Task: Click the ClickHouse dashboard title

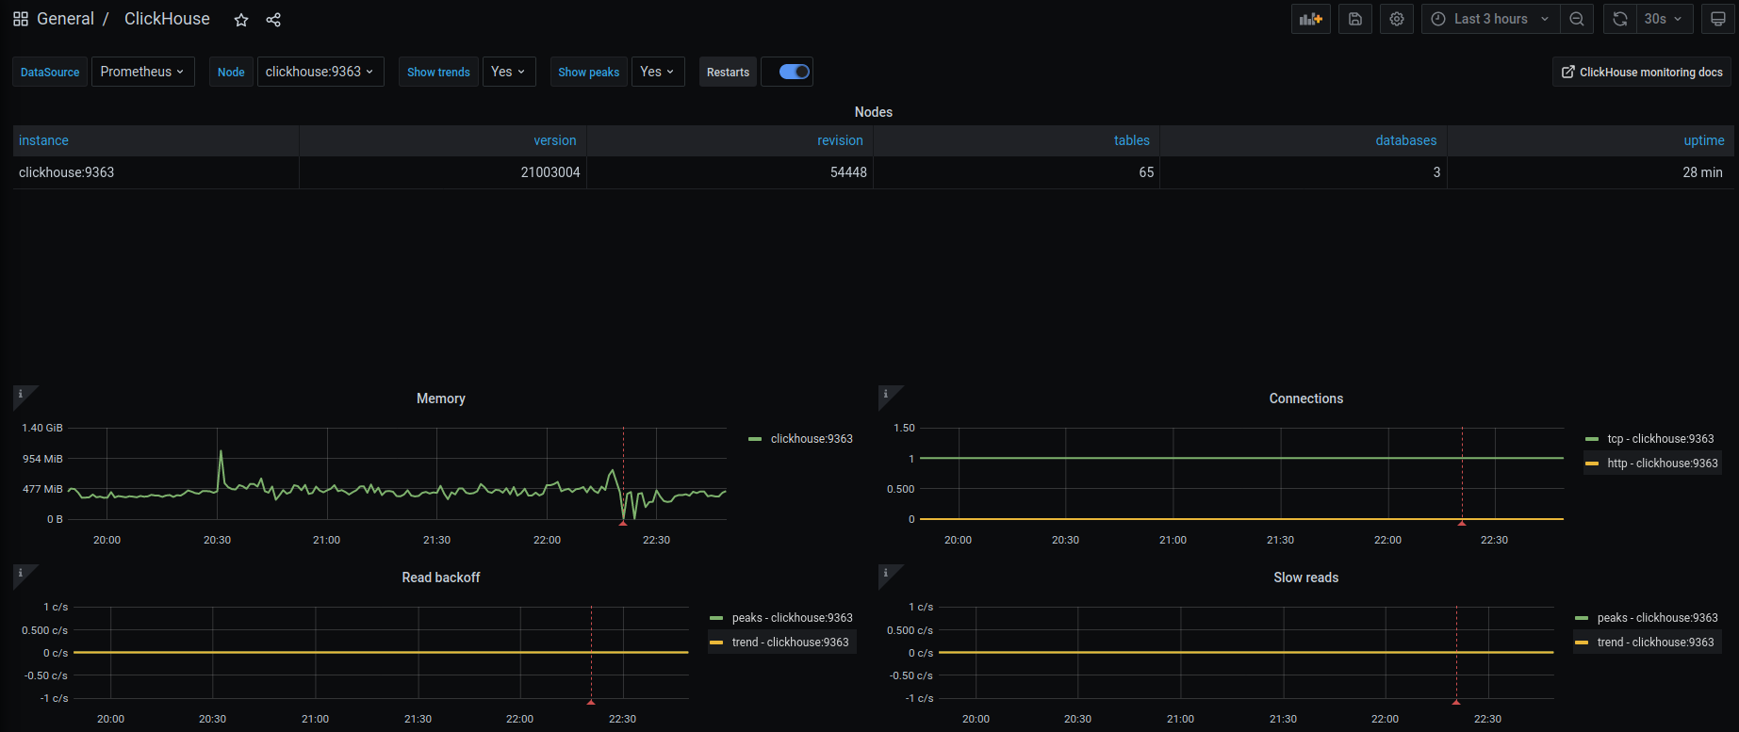Action: [x=167, y=19]
